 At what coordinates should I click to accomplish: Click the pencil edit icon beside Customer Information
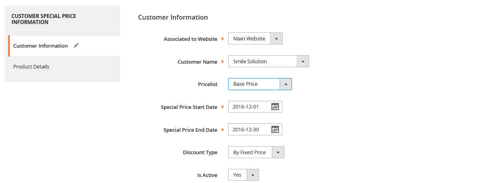tap(76, 46)
